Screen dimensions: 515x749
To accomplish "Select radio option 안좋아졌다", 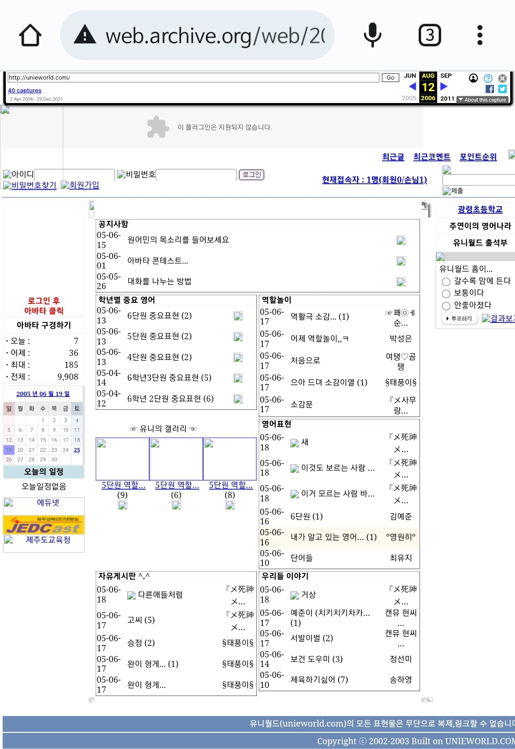I will click(x=446, y=306).
